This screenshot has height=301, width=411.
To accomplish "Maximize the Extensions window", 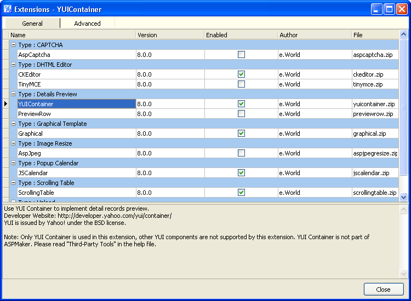I will (389, 9).
